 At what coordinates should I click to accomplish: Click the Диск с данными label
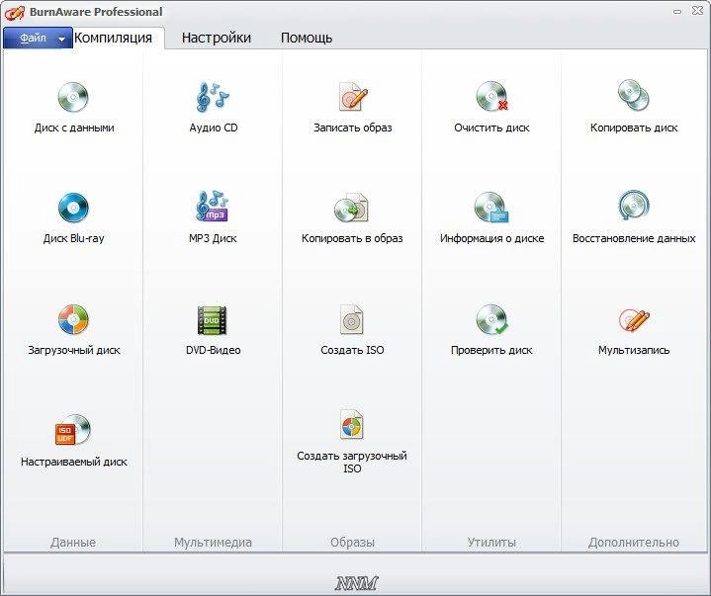(74, 128)
